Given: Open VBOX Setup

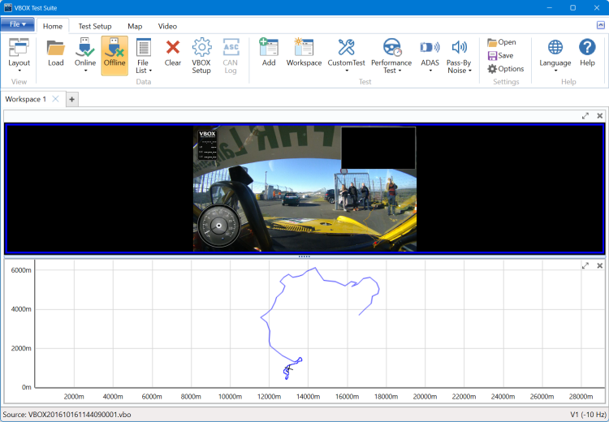Looking at the screenshot, I should pos(201,55).
